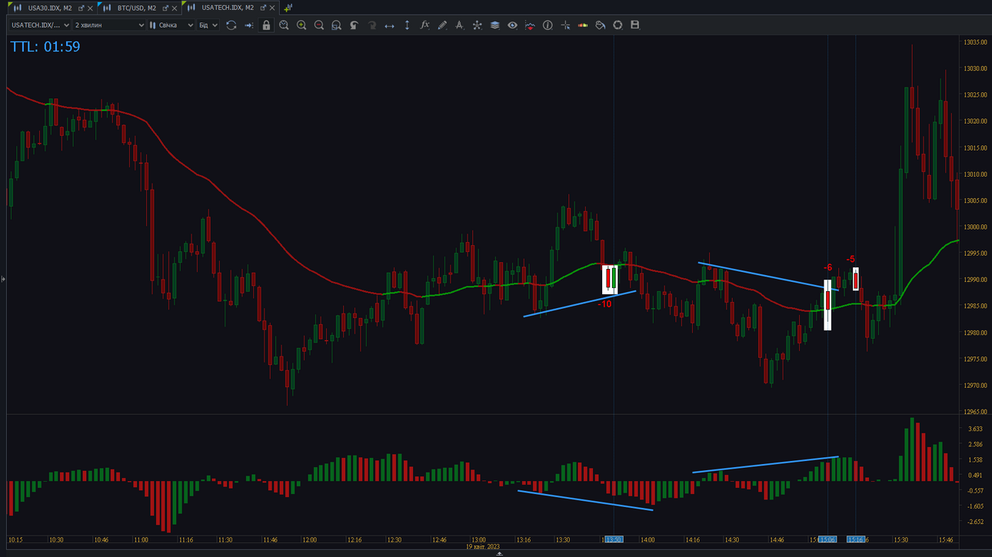This screenshot has height=557, width=992.
Task: Close the USATECH.IDX, M2 tab
Action: tap(273, 8)
